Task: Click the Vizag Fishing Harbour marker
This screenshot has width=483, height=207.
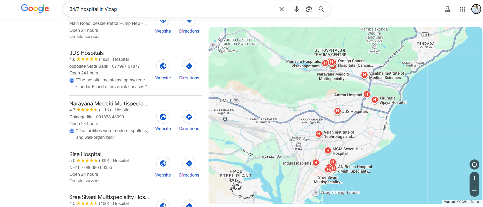Action: (x=316, y=193)
